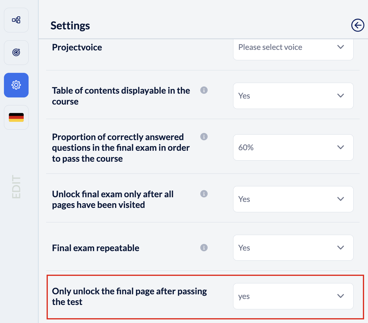Click chevron on final page unlock dropdown
The image size is (368, 323).
(x=340, y=296)
